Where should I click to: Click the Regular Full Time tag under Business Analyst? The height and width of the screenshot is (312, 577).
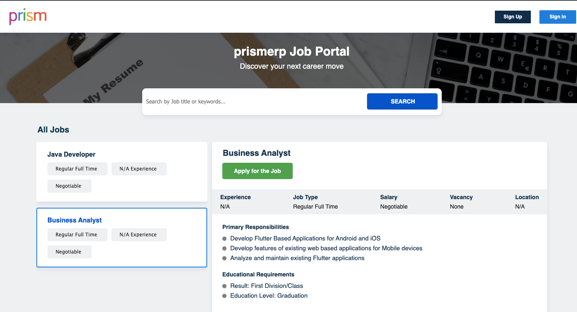[x=77, y=234]
